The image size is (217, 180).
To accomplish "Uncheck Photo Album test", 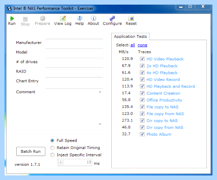I will point(142,134).
